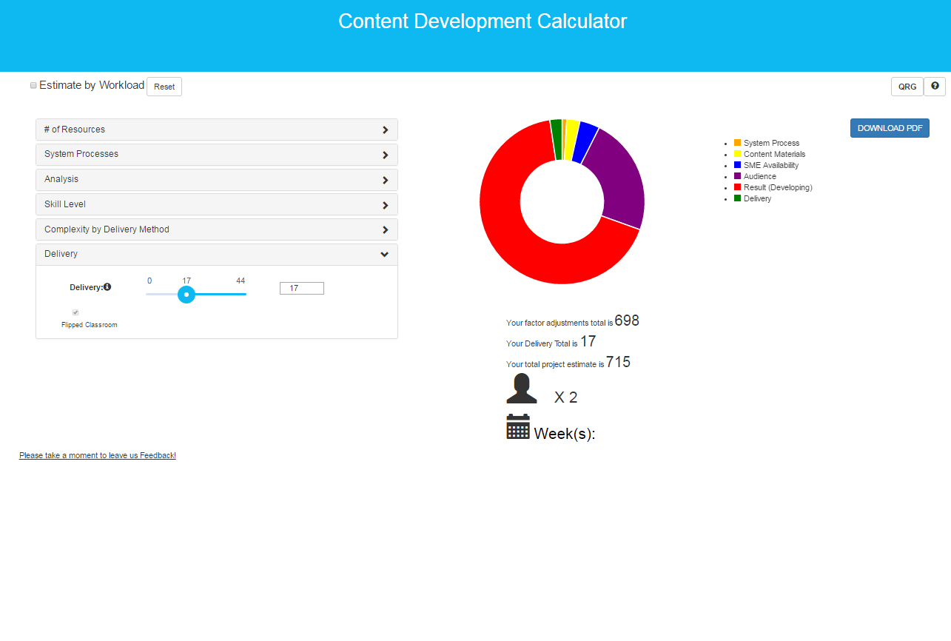The height and width of the screenshot is (641, 951).
Task: Click the Download PDF button
Action: (x=890, y=128)
